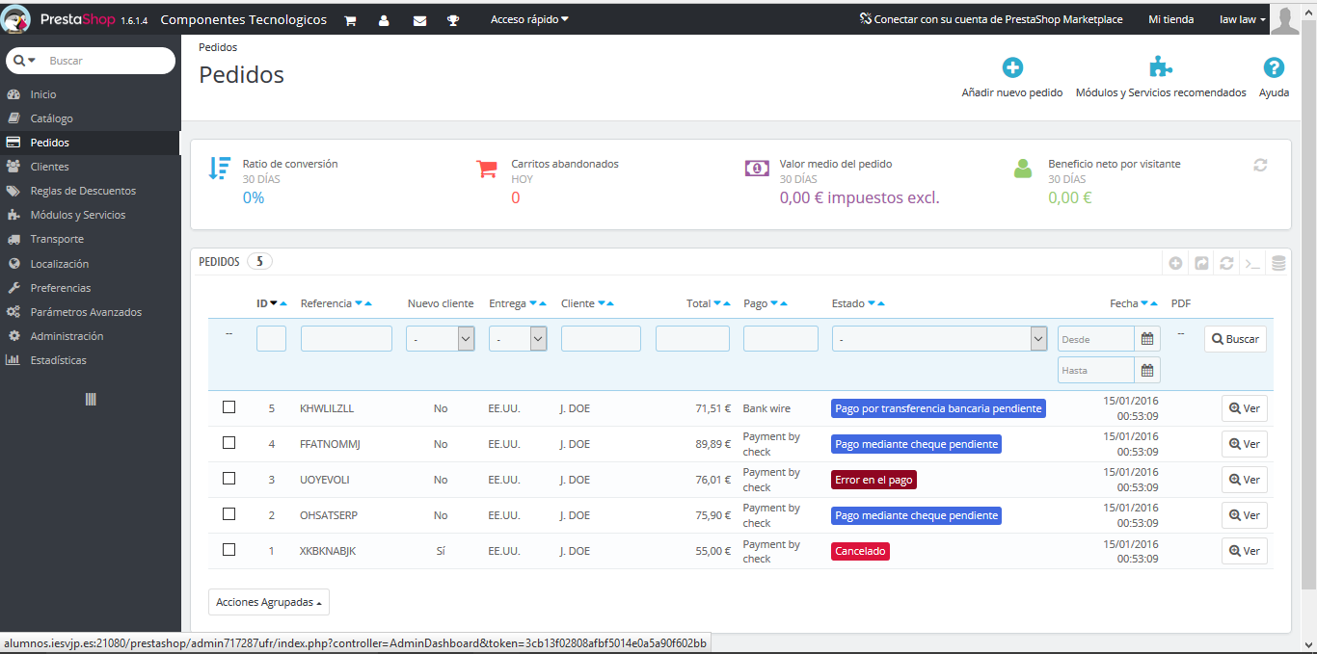The height and width of the screenshot is (654, 1317).
Task: Click the export icon in Pedidos panel toolbar
Action: [x=1201, y=263]
